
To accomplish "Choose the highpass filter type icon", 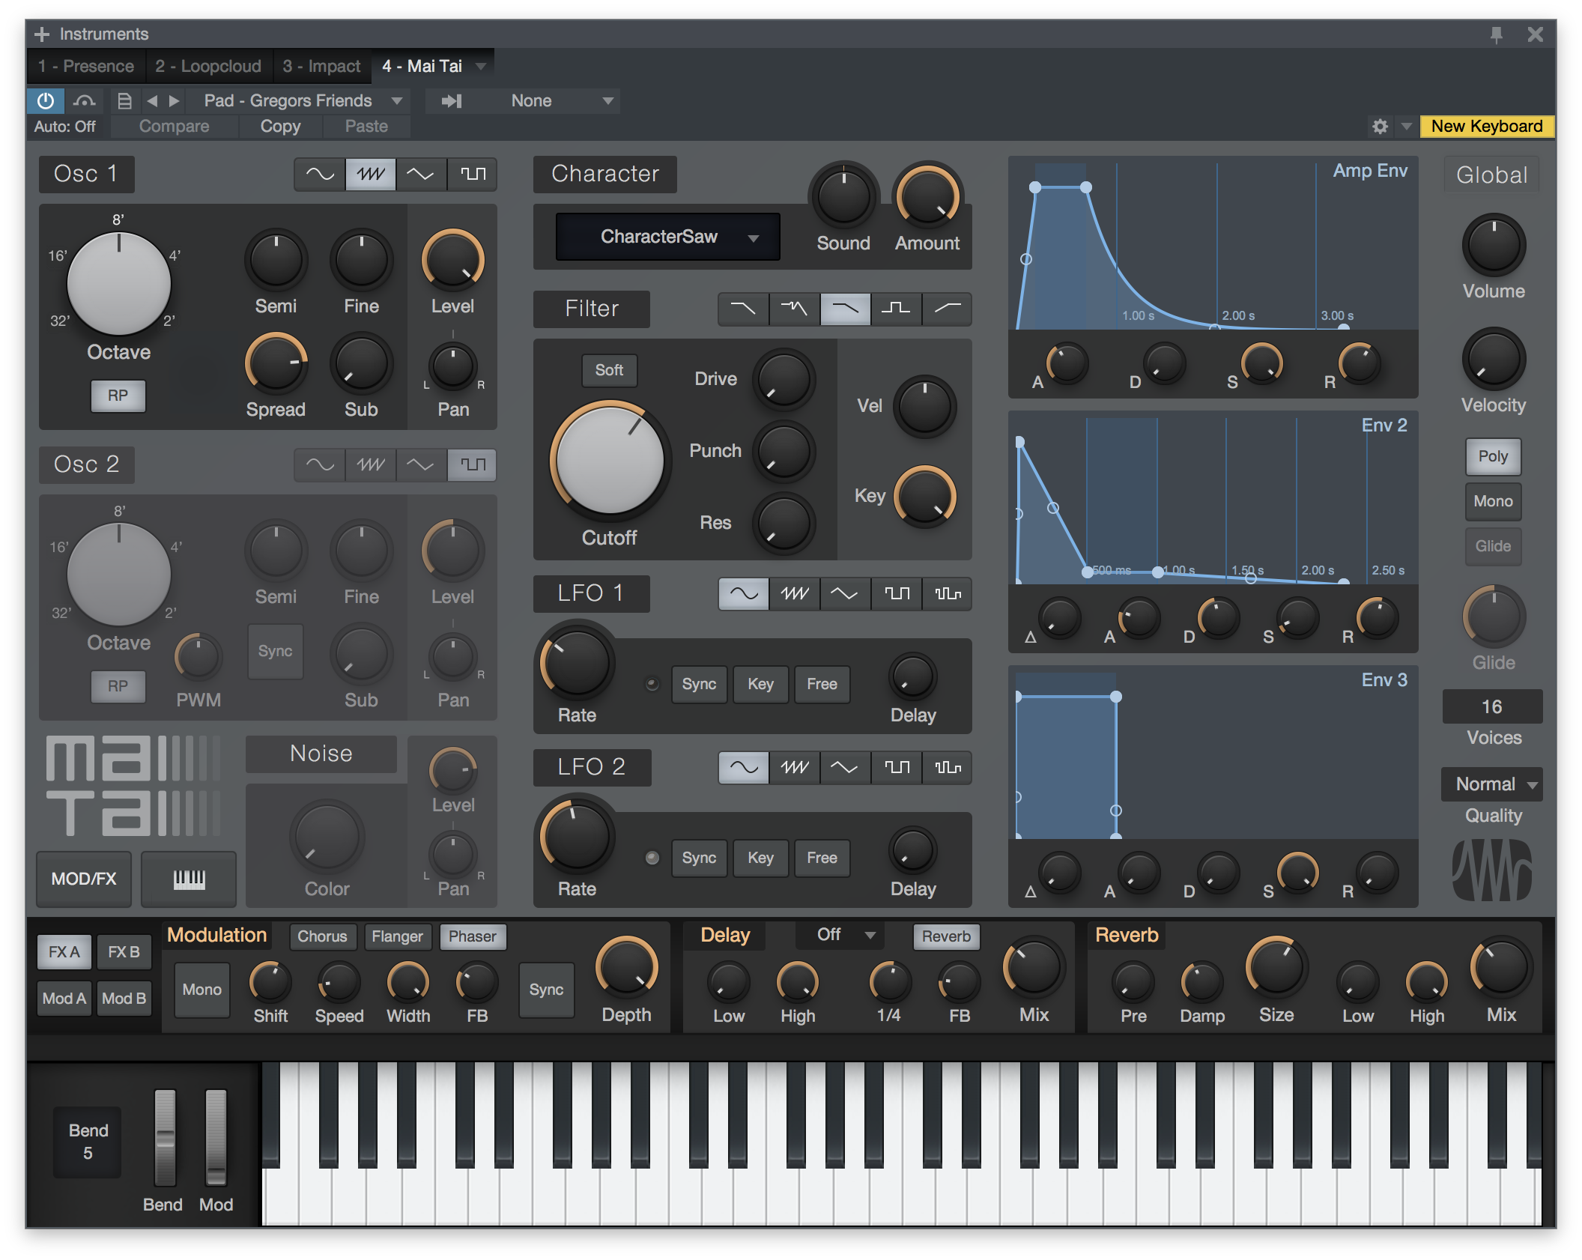I will [948, 309].
